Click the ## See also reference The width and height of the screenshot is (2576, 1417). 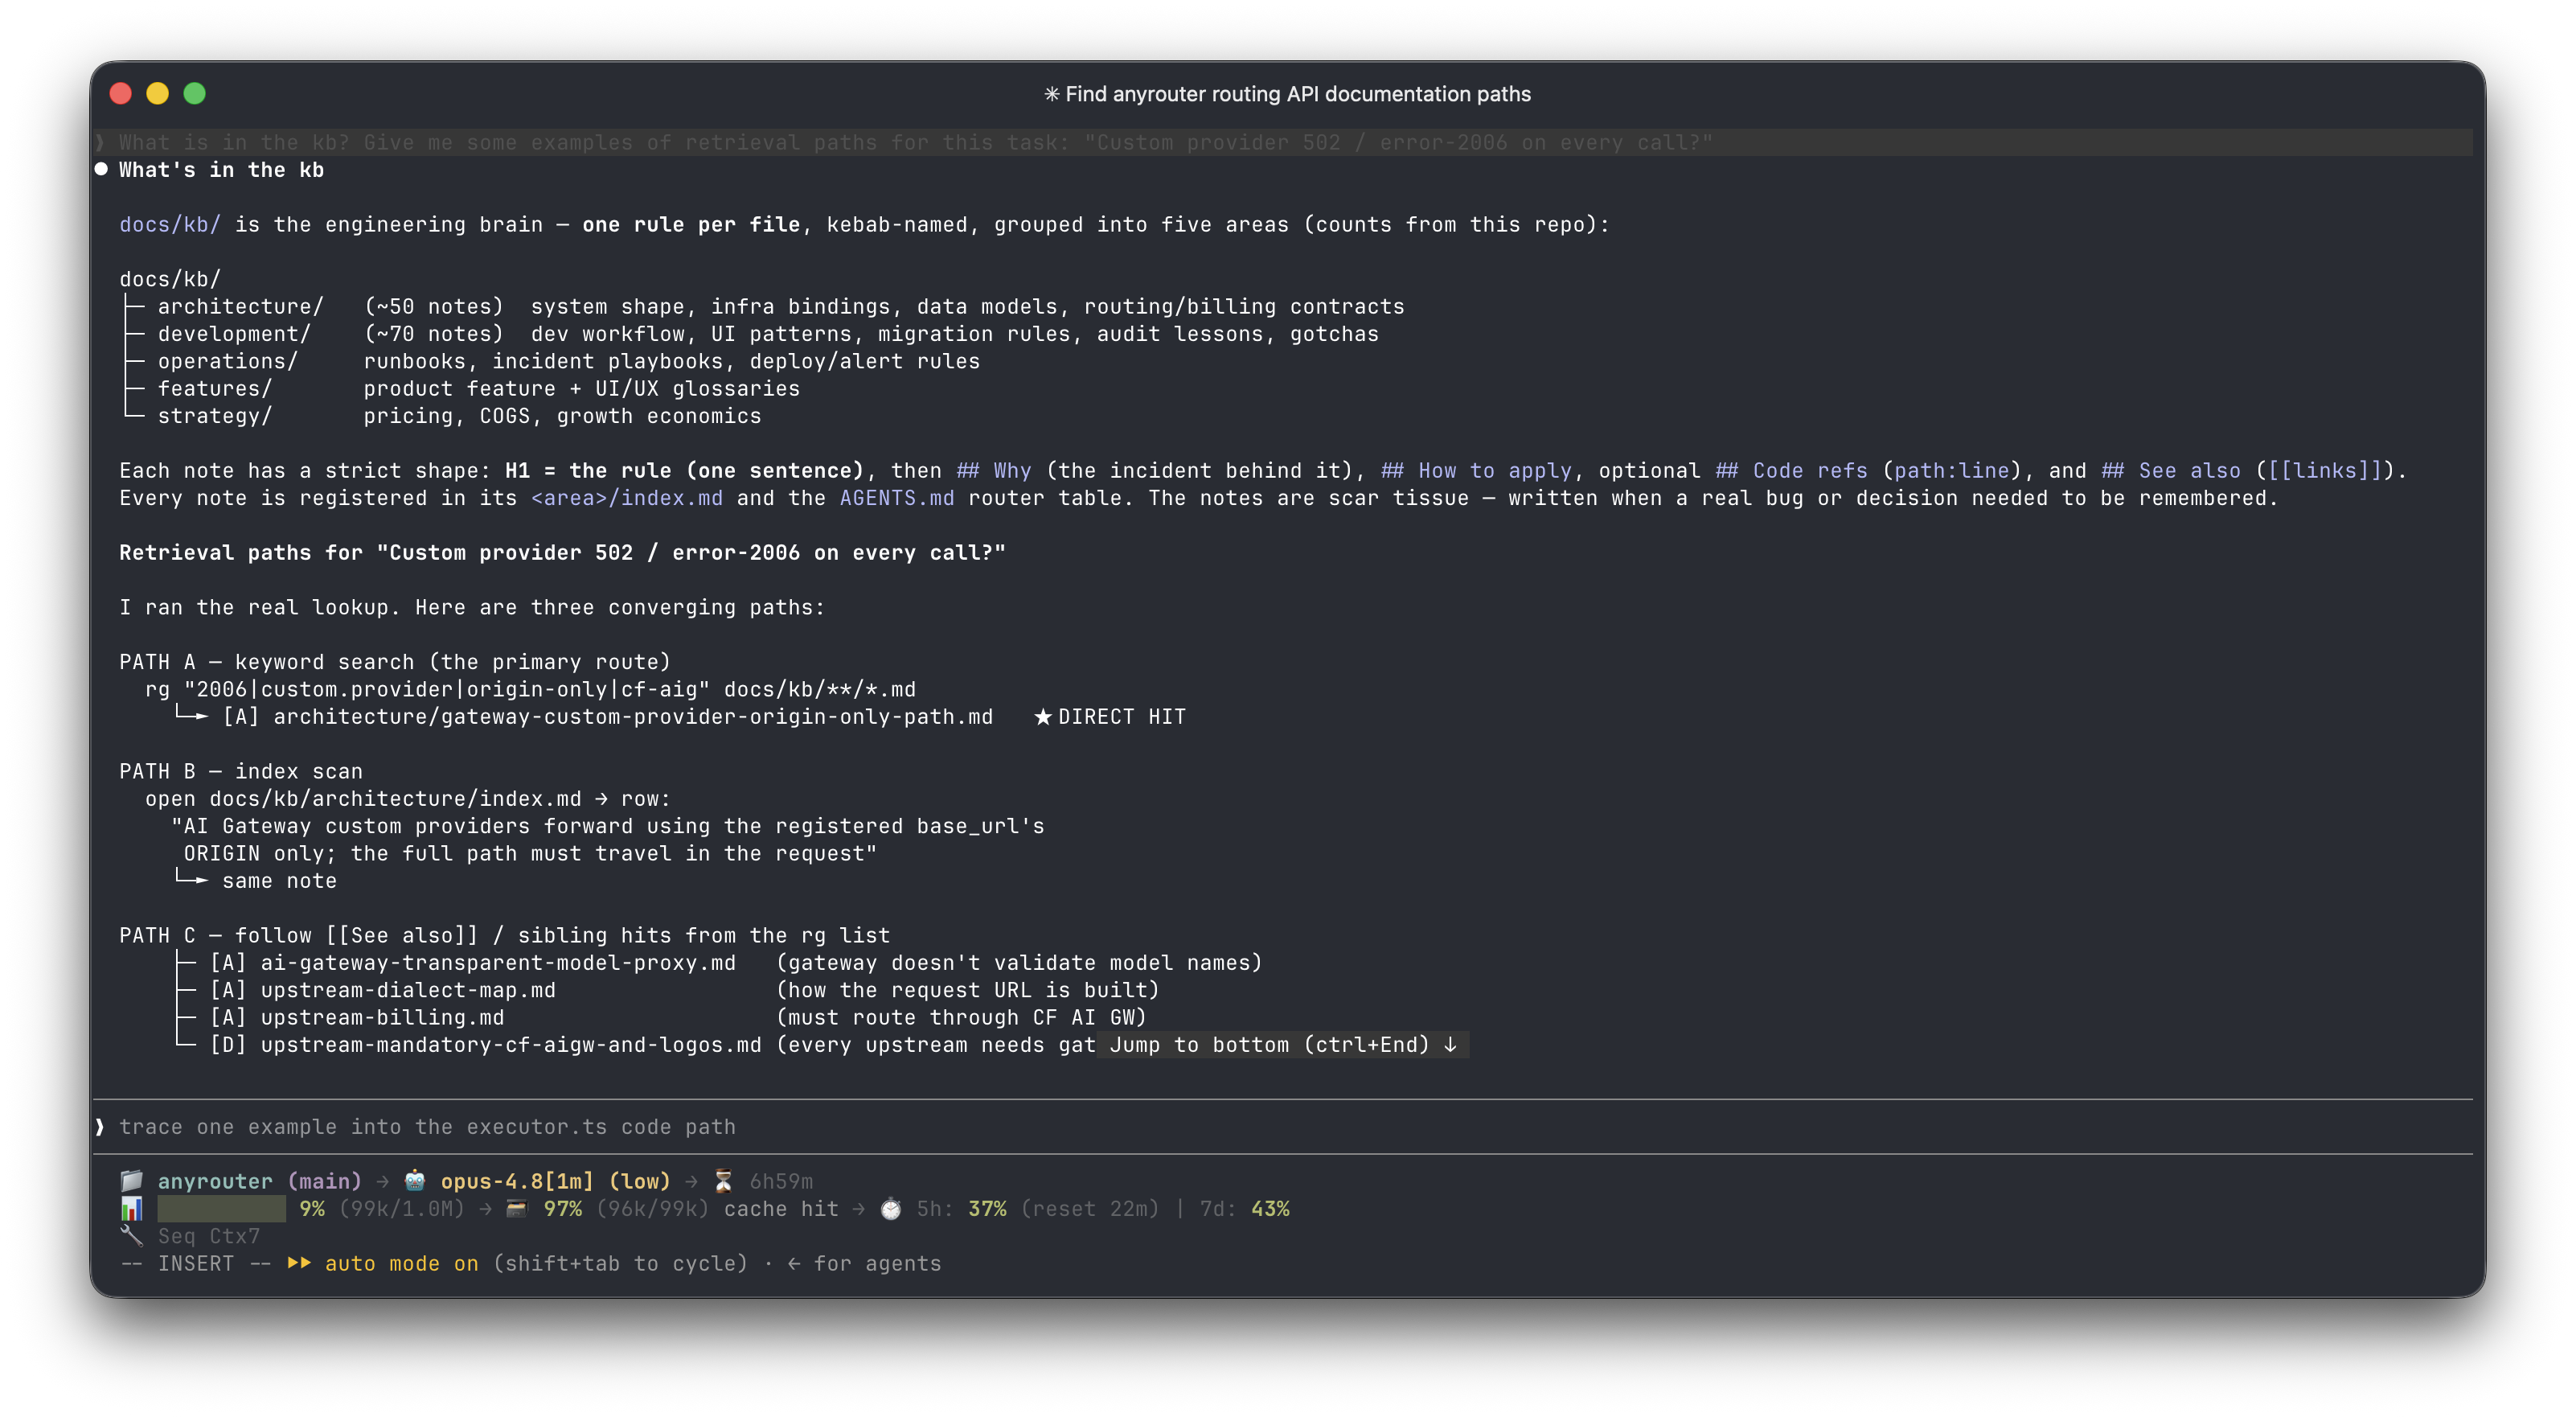2171,470
